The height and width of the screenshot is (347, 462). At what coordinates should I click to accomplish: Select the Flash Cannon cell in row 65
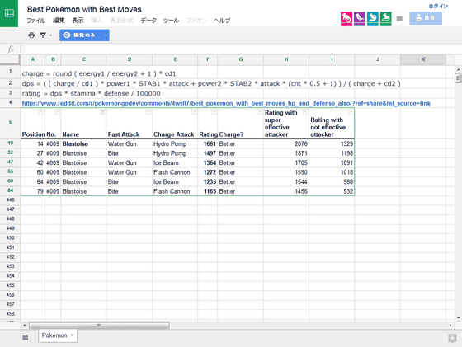click(175, 172)
